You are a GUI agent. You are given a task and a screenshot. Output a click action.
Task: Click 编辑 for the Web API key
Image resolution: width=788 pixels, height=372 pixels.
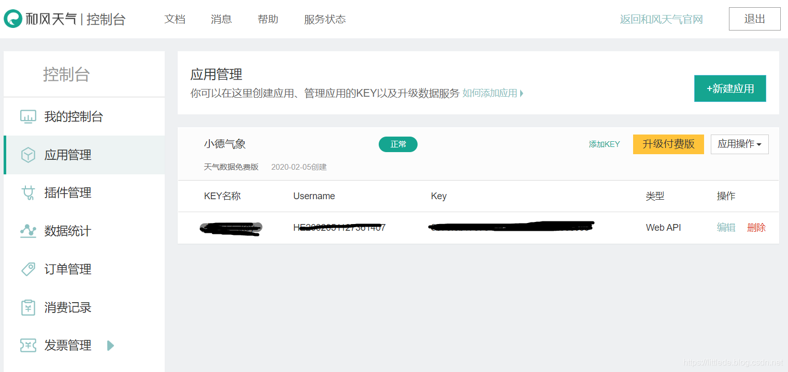click(726, 228)
